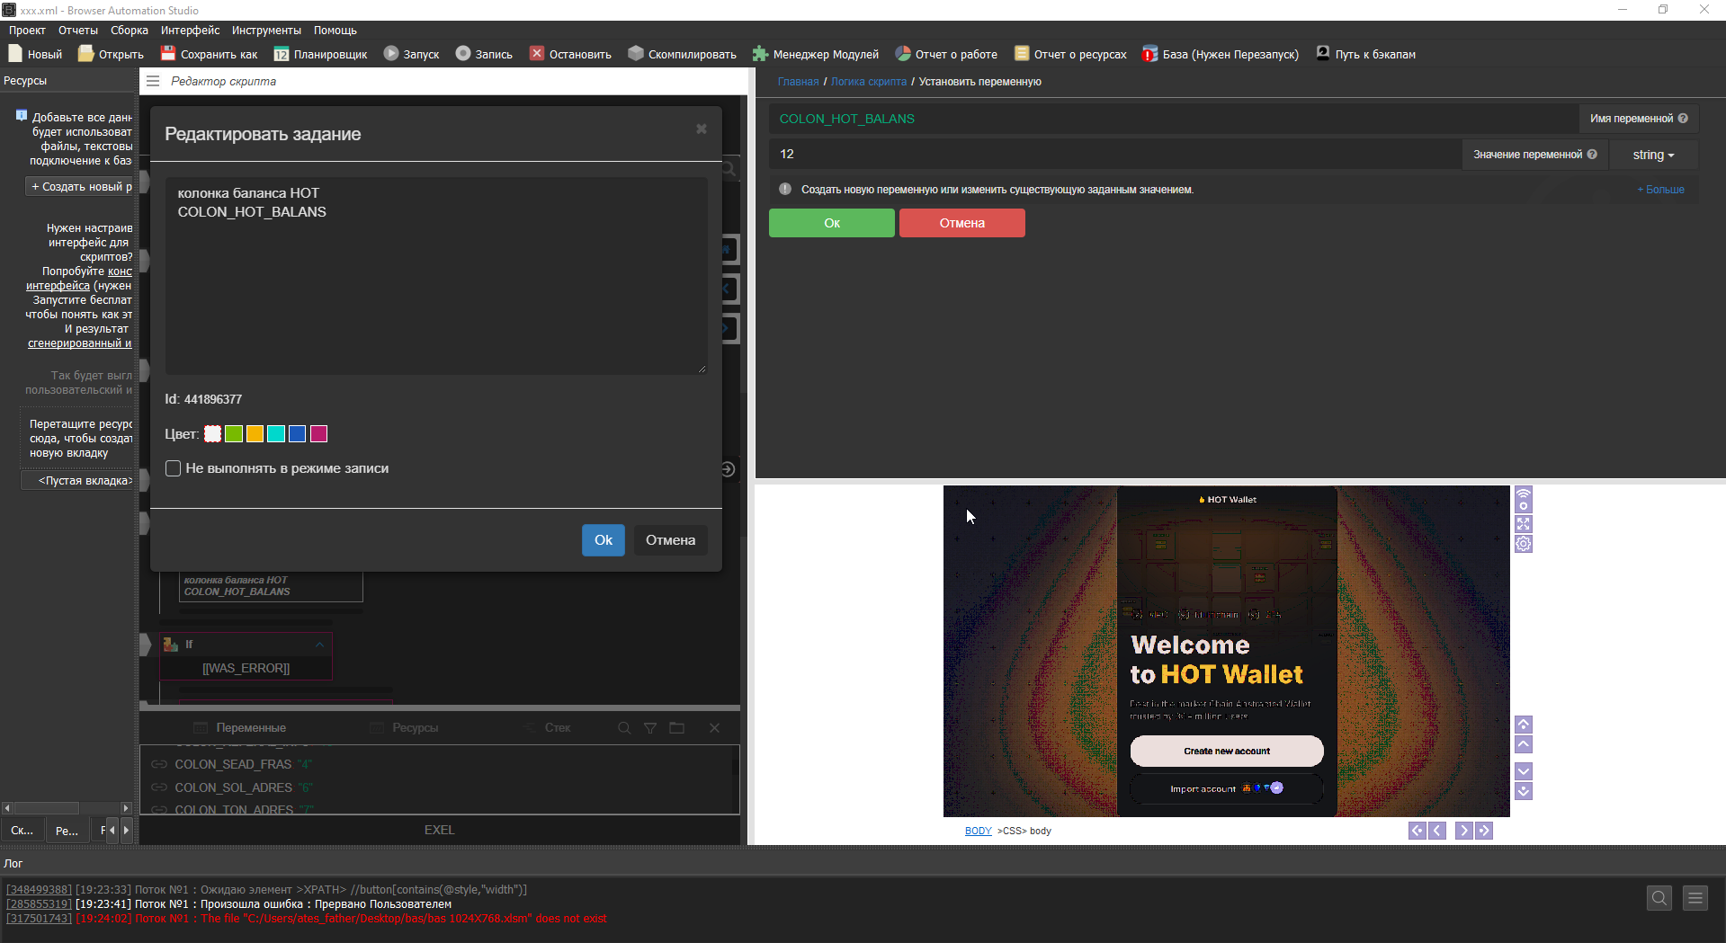Click the variable value field containing 12
The width and height of the screenshot is (1726, 943).
[x=1113, y=155]
